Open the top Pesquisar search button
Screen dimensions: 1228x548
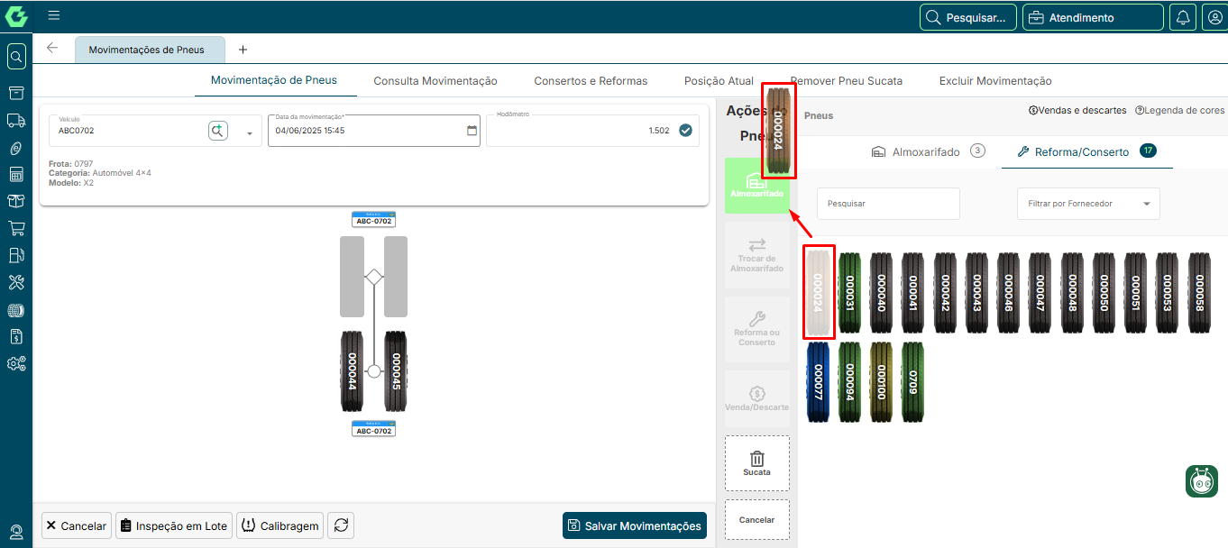[x=968, y=17]
